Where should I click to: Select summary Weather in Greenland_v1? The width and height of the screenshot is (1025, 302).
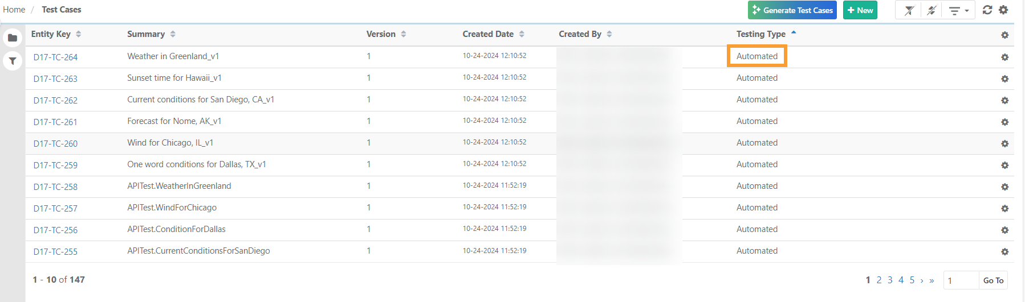click(x=173, y=56)
